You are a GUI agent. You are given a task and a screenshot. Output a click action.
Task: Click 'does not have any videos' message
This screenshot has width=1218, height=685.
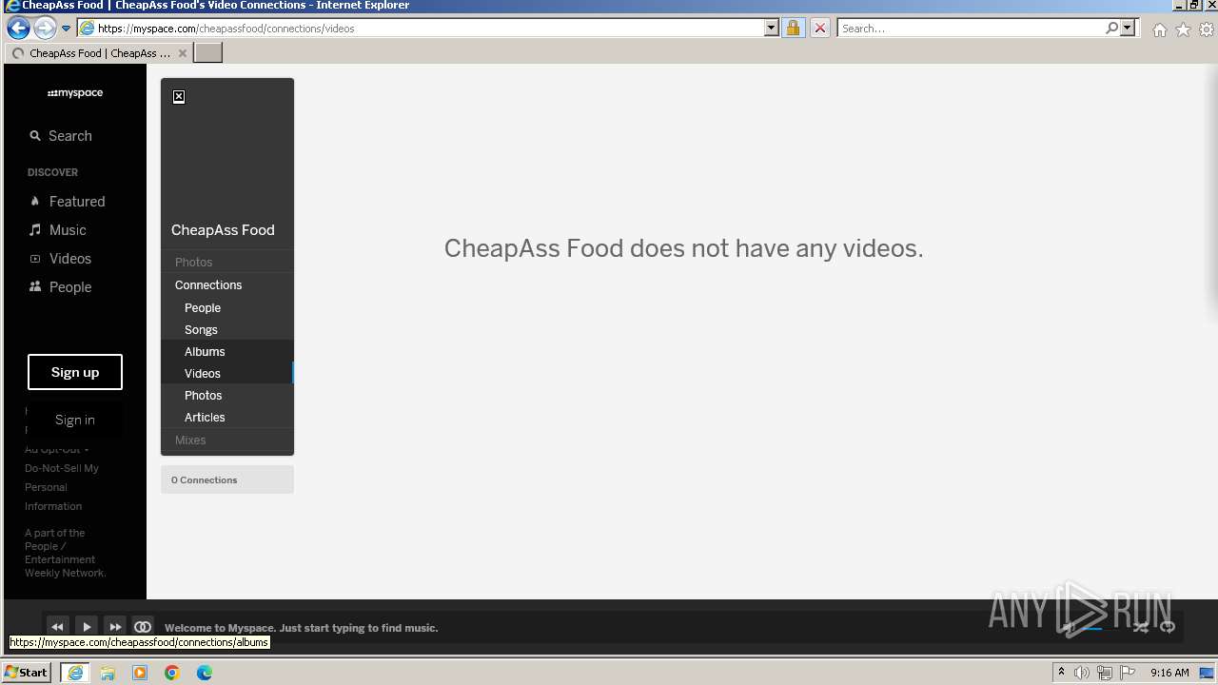tap(683, 248)
